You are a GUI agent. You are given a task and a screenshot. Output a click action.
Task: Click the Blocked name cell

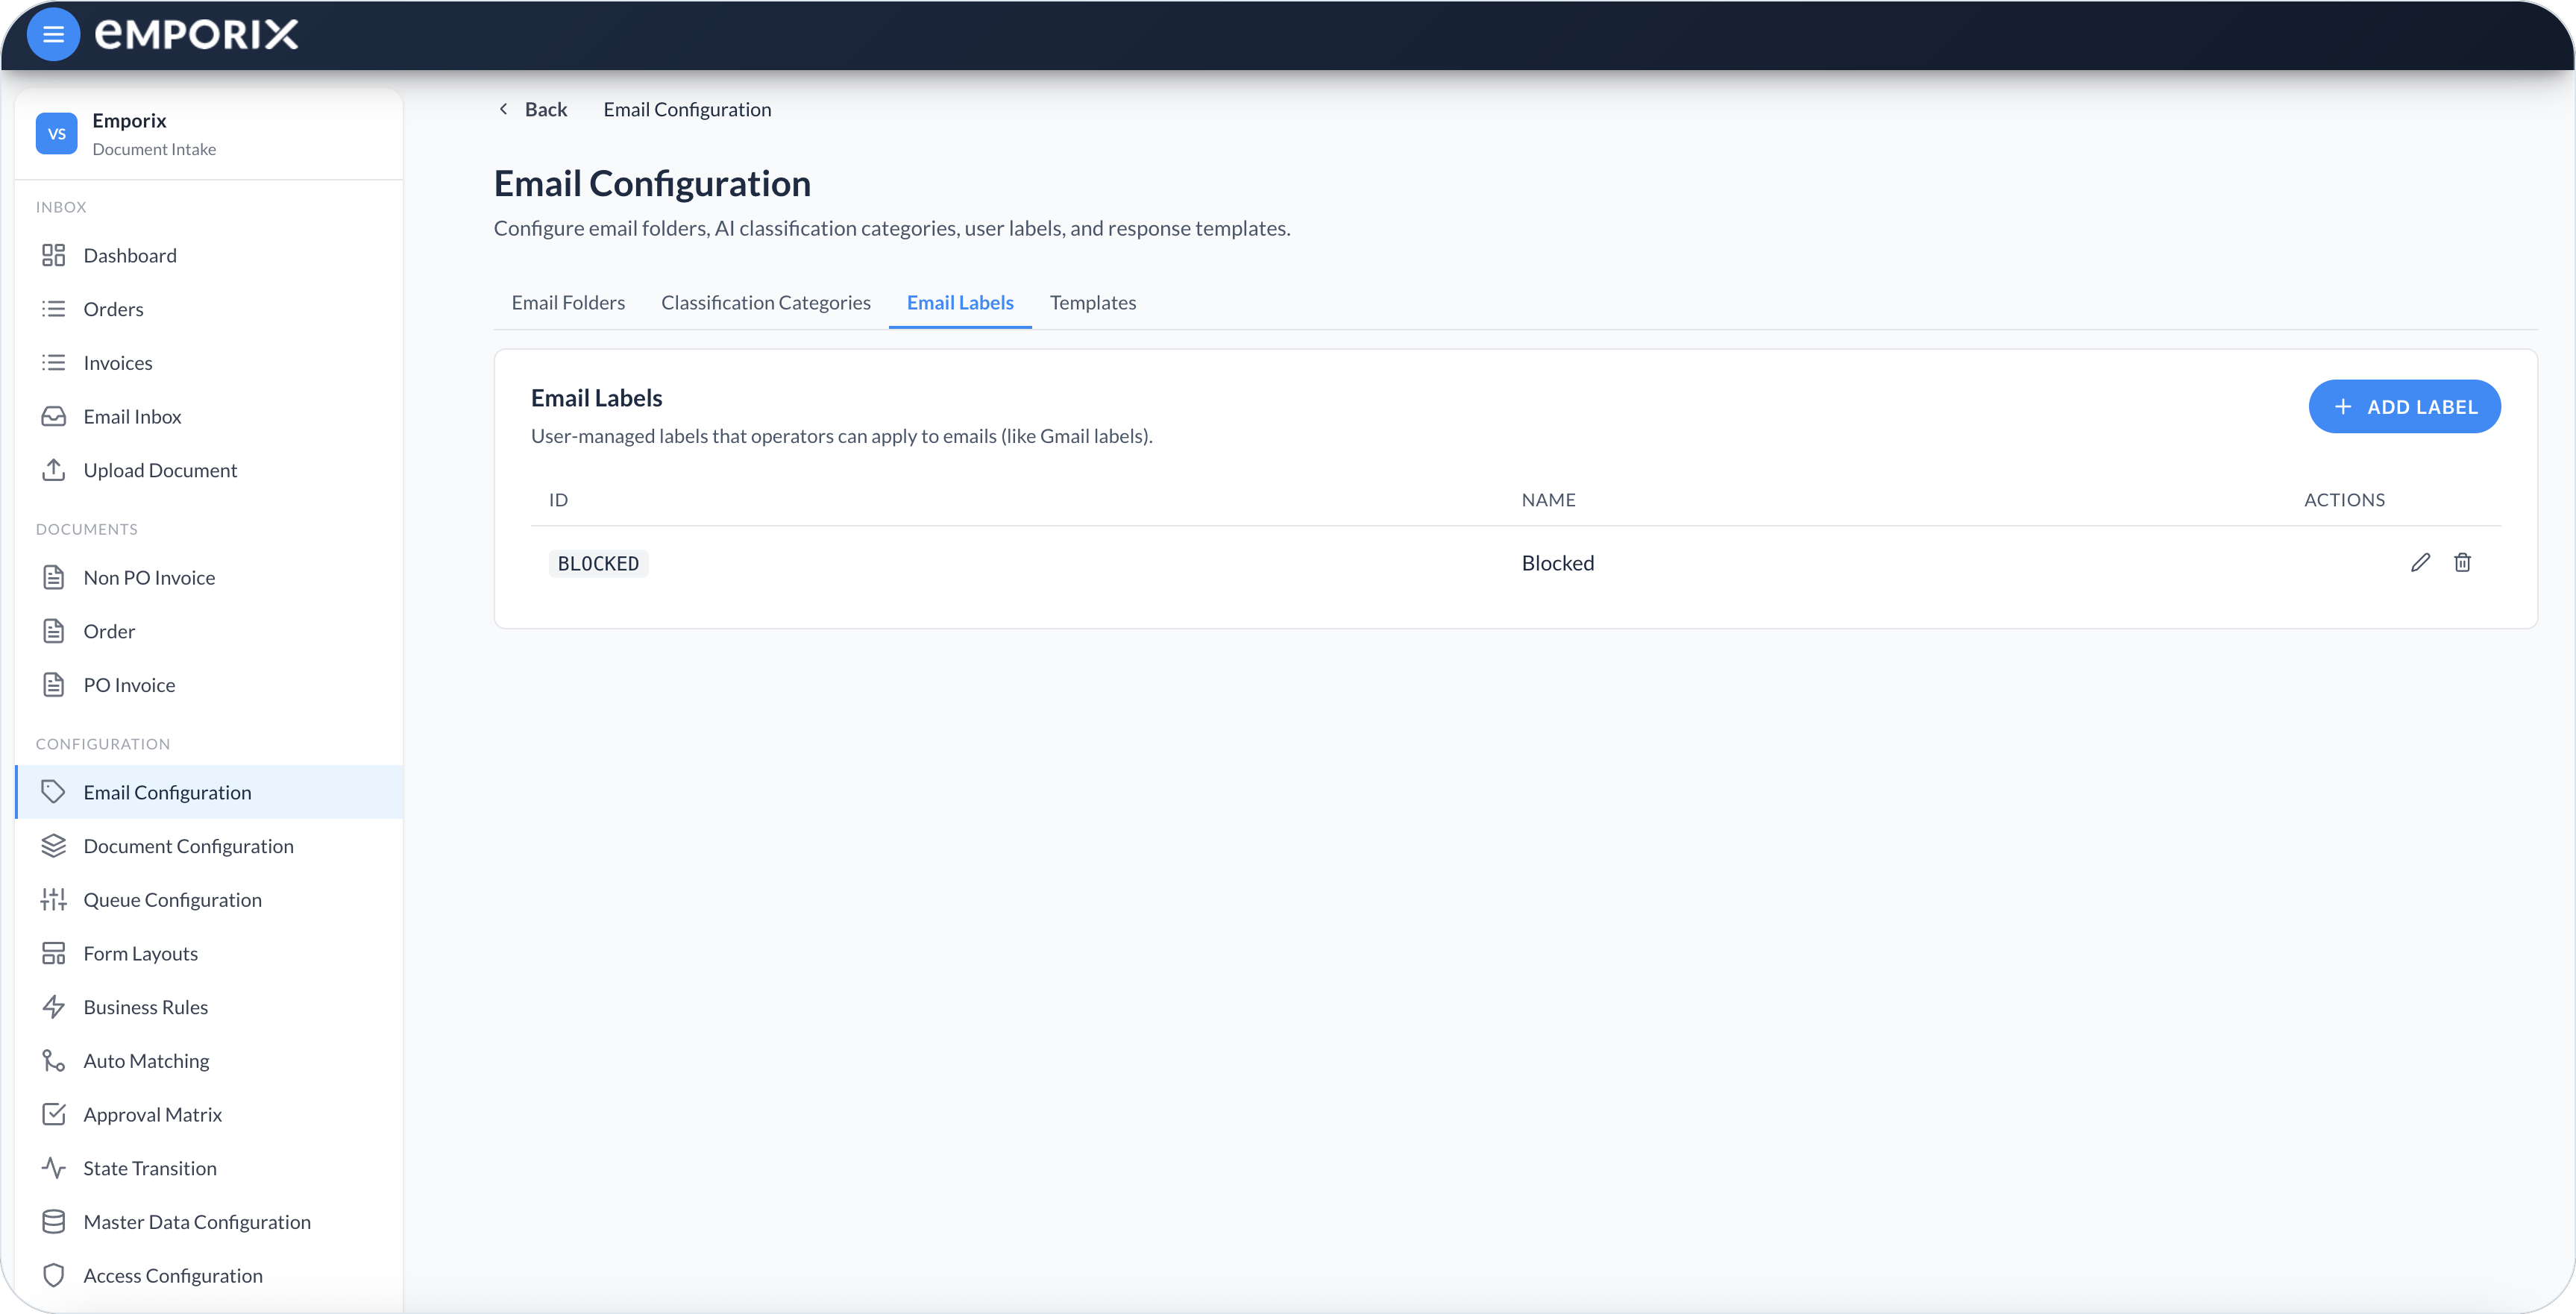click(1557, 563)
